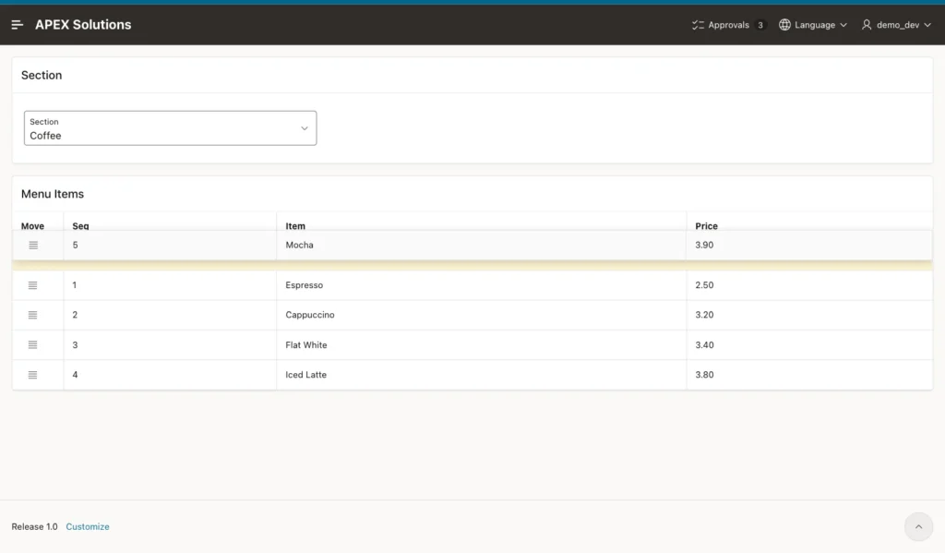Click the Seq cell of Cappuccino row
This screenshot has width=945, height=553.
click(170, 315)
